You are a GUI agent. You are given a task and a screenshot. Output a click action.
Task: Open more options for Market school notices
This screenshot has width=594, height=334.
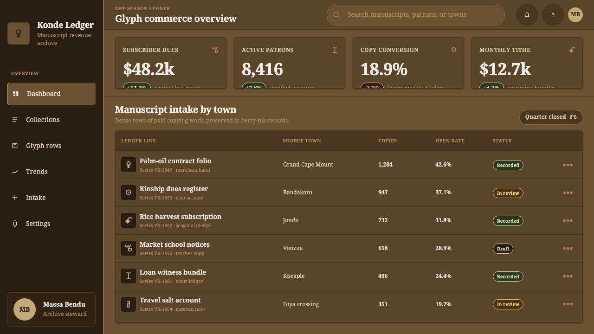[568, 248]
